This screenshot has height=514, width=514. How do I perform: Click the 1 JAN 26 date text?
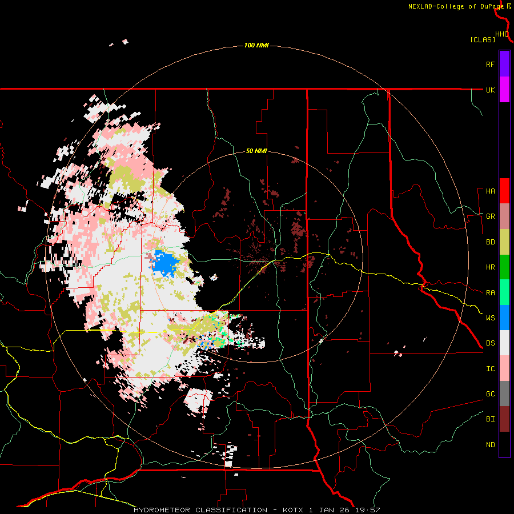[x=328, y=510]
